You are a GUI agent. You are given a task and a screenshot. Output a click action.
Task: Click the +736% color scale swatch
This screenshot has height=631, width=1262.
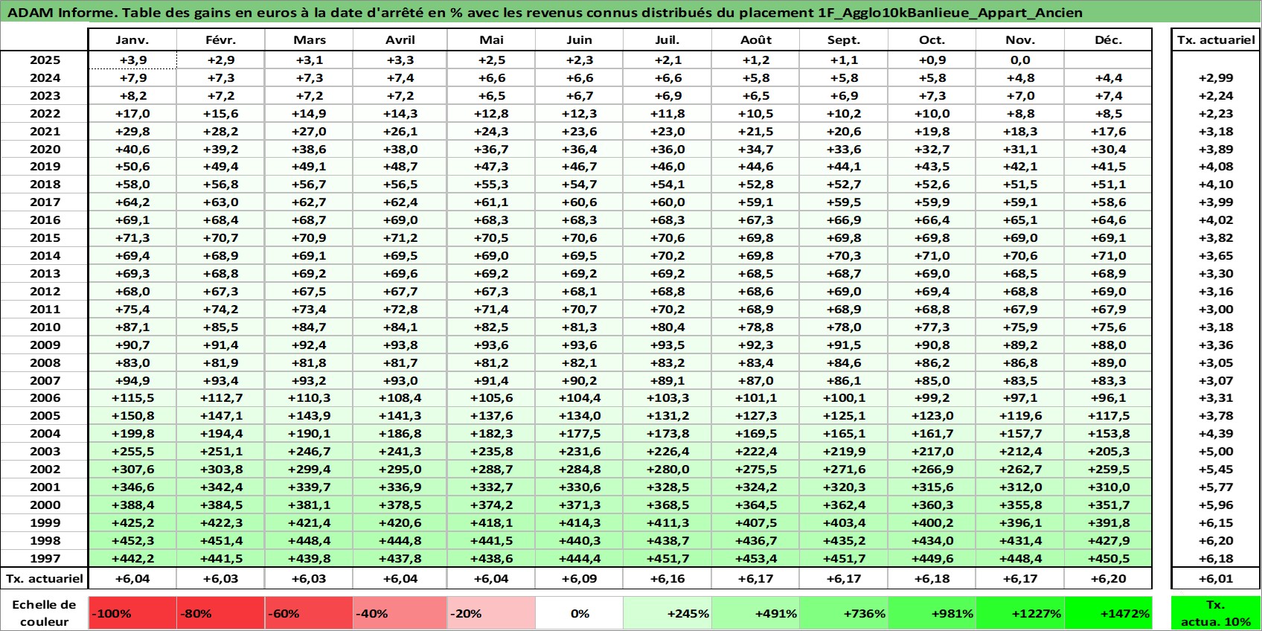point(844,613)
